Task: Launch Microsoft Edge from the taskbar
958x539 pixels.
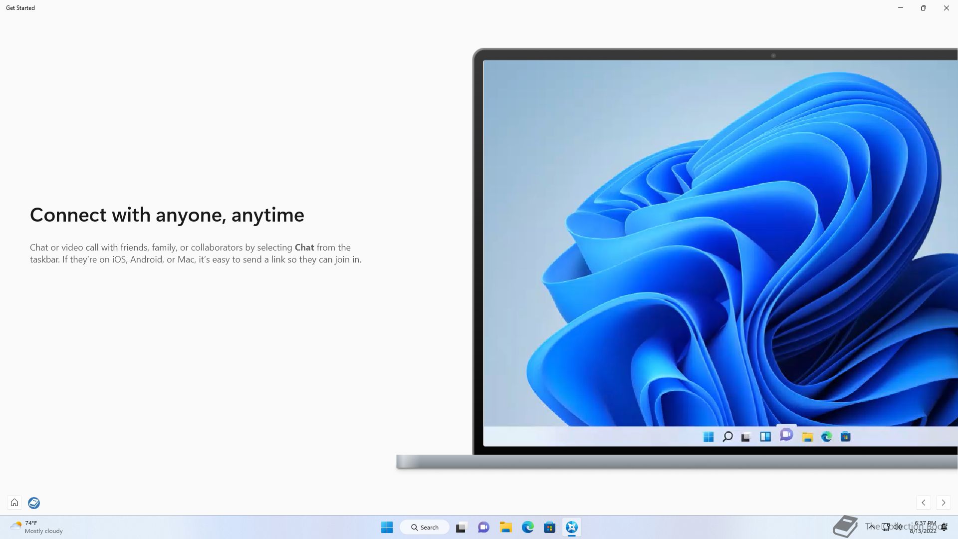Action: point(527,527)
